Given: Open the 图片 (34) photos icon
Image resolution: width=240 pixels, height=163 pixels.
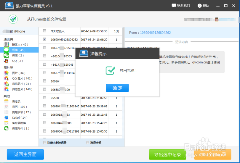Looking at the screenshot, I should coord(6,73).
